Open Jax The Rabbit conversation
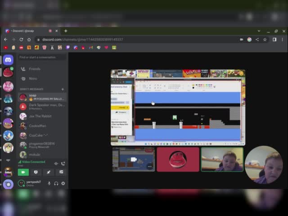288x216 pixels. point(42,116)
